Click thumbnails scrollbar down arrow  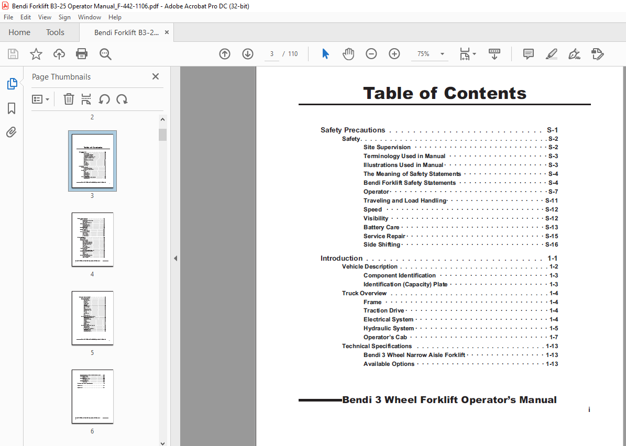point(162,443)
